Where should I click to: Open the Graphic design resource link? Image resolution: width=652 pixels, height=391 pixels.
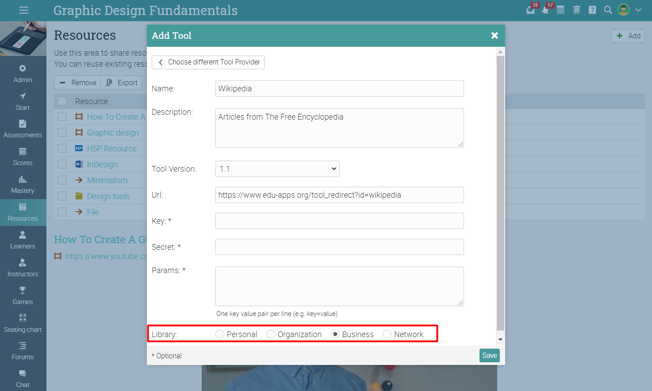113,133
